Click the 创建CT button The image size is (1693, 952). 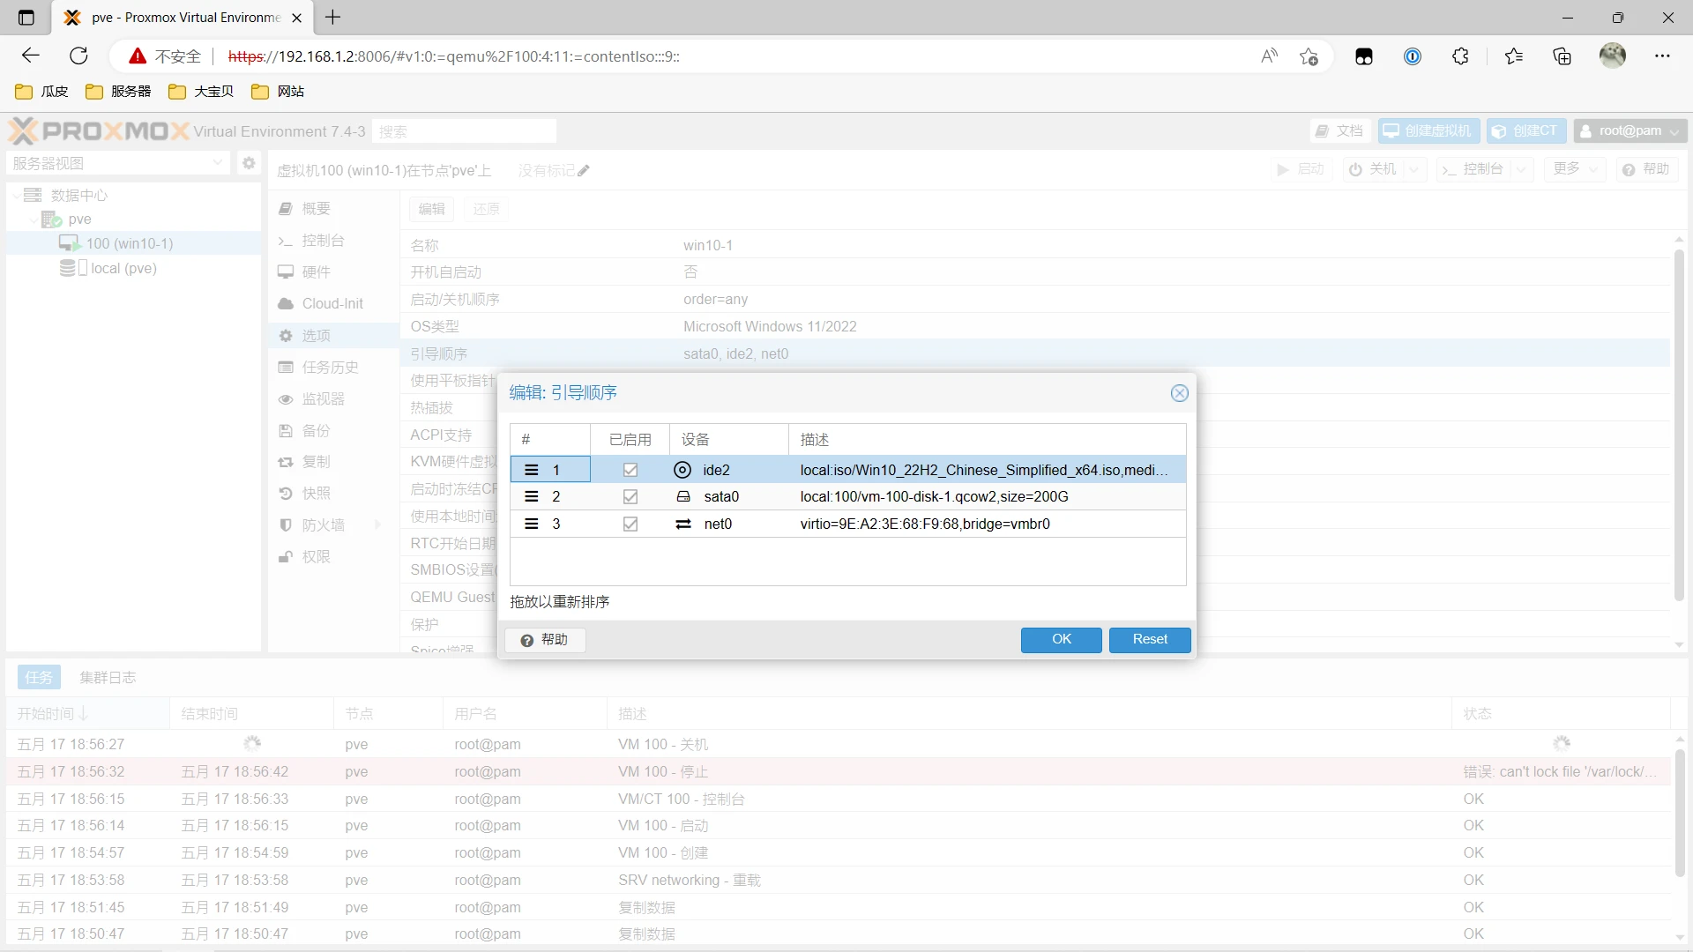click(1526, 130)
